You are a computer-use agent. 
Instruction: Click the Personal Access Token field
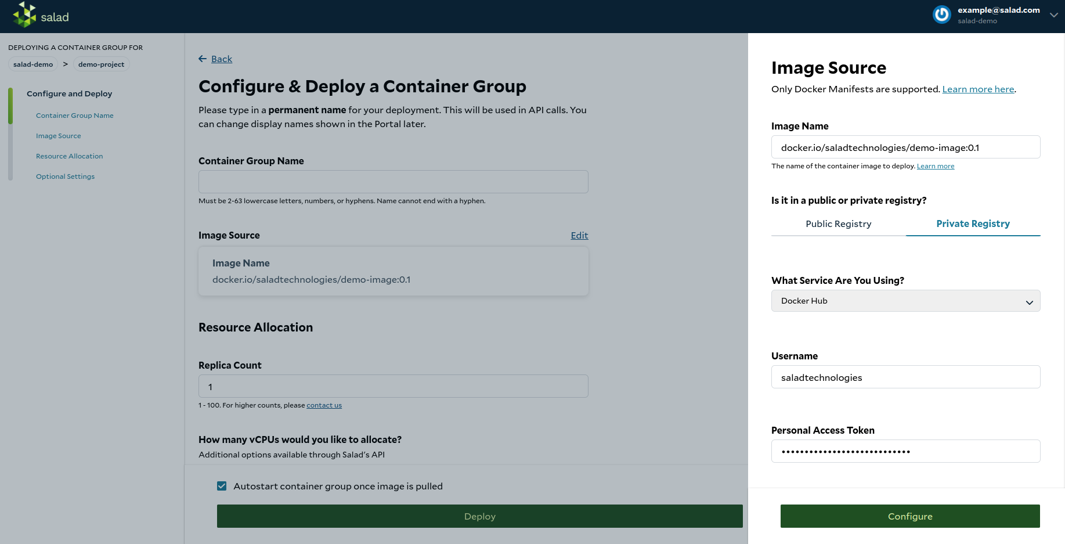pyautogui.click(x=905, y=451)
